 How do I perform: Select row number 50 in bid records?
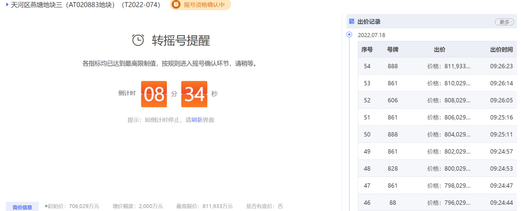367,134
